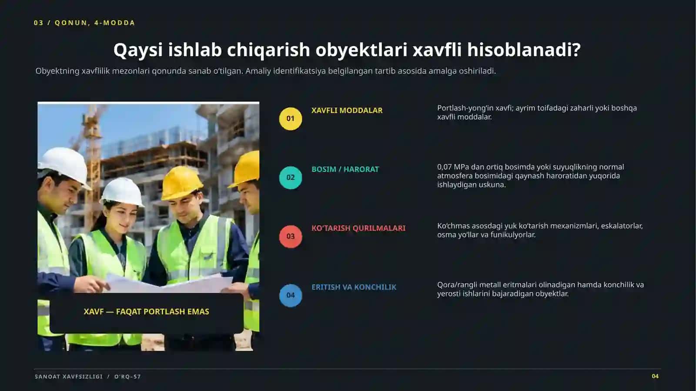Screen dimensions: 696x391
Task: Select the description starting '0,07 MPa dan ortiq'
Action: pos(530,176)
